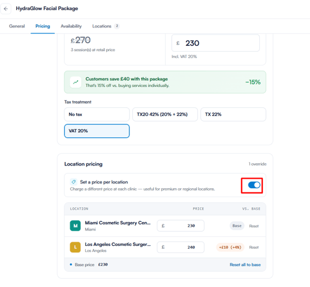This screenshot has width=310, height=287.
Task: Click the +£10 (+4%) difference badge
Action: 230,247
